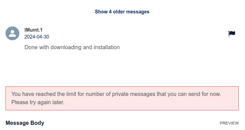
Task: Click the dark flag beside the IMumt.1 message
Action: coord(232,33)
